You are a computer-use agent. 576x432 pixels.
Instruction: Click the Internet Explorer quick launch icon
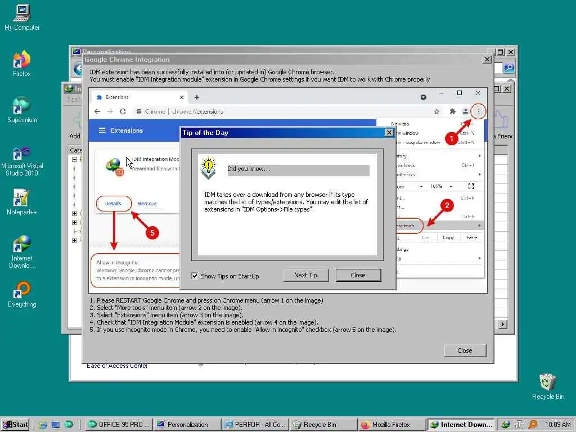(43, 425)
